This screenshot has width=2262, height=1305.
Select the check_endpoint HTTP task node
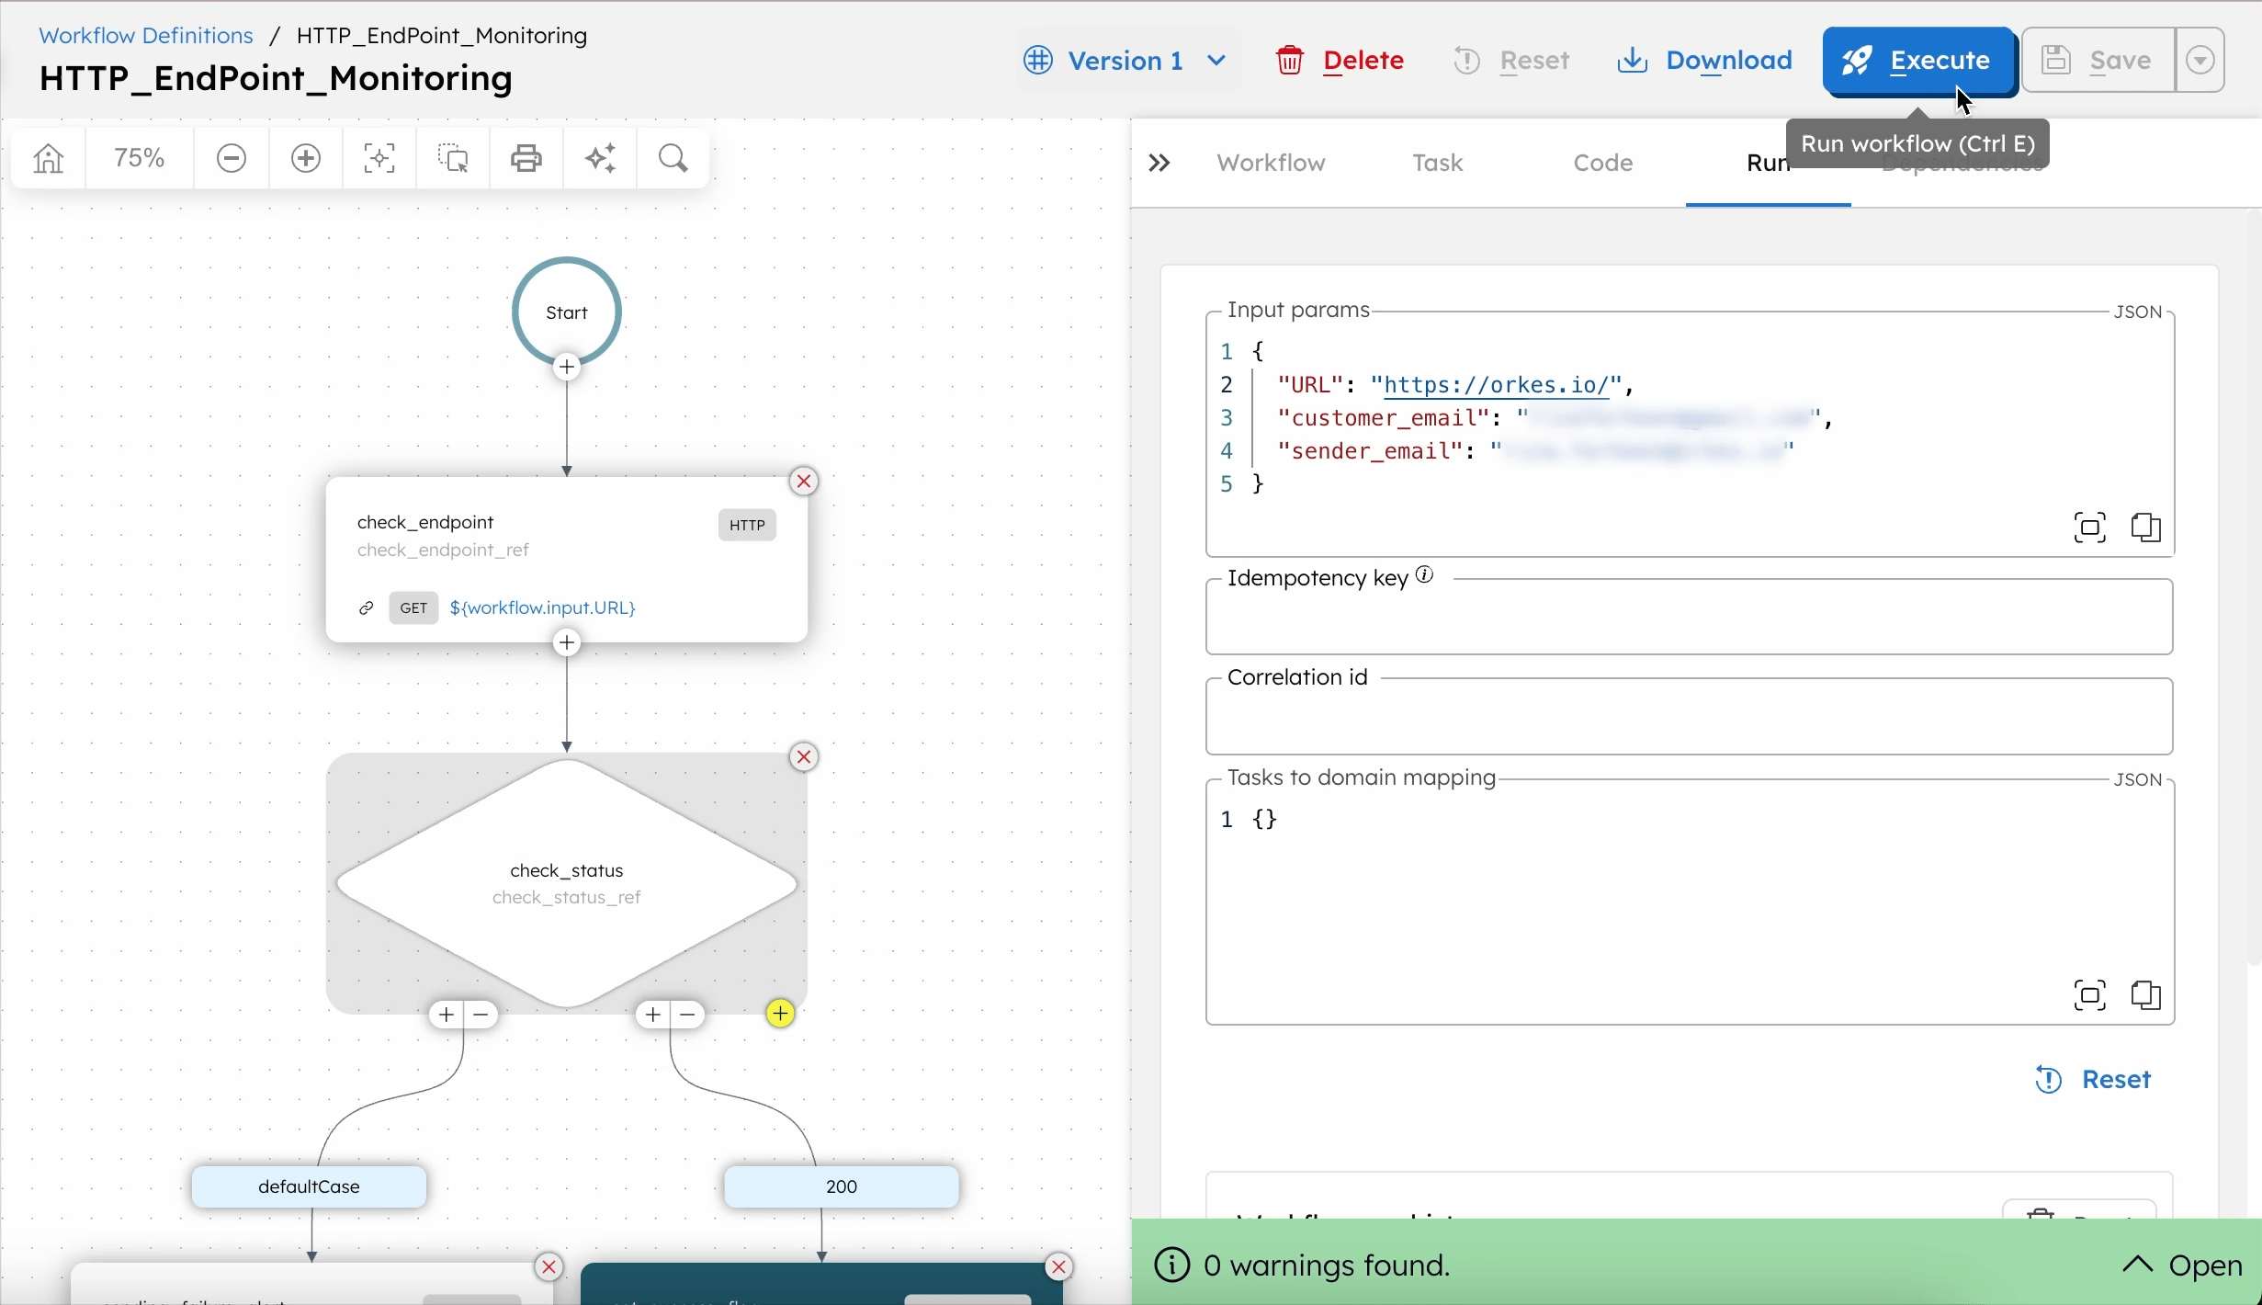[567, 560]
